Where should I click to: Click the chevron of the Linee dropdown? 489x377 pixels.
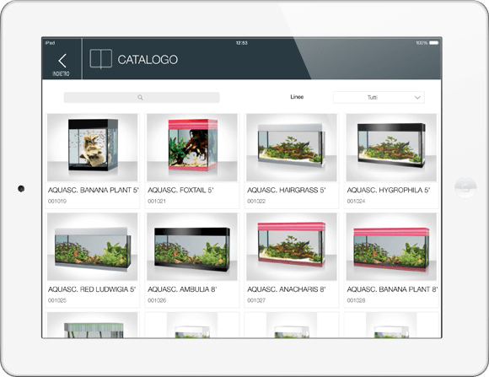coord(417,97)
